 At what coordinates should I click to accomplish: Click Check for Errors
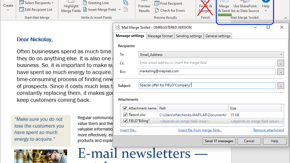click(170, 11)
